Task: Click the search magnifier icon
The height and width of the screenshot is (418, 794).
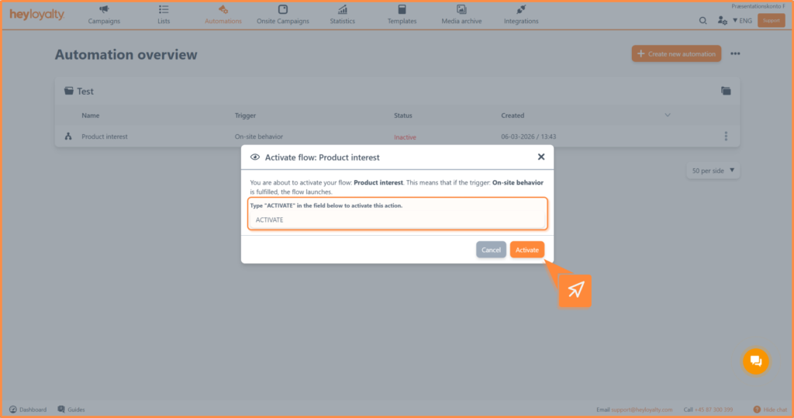Action: (x=703, y=21)
